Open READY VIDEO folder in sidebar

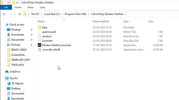[x=19, y=50]
